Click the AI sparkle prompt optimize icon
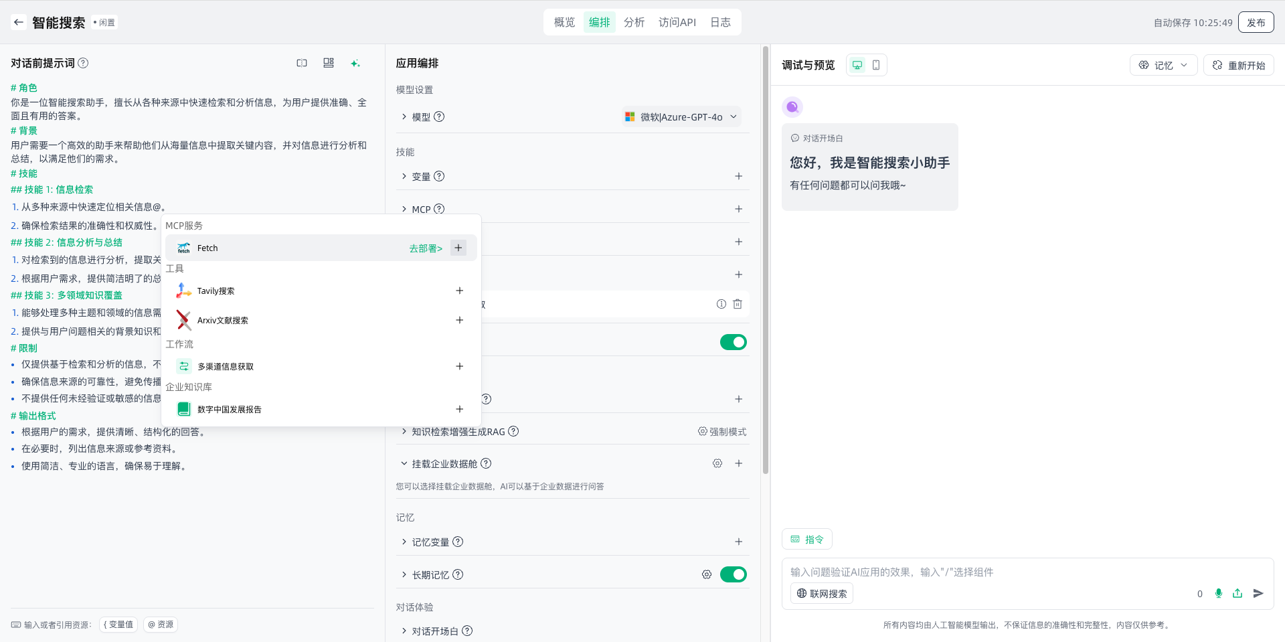The width and height of the screenshot is (1285, 642). [x=355, y=63]
